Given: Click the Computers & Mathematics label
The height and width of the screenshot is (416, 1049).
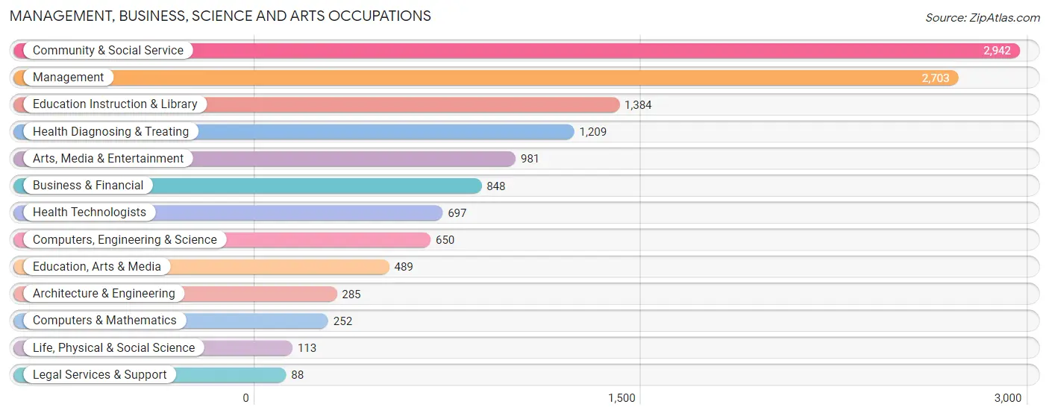Looking at the screenshot, I should pos(104,320).
